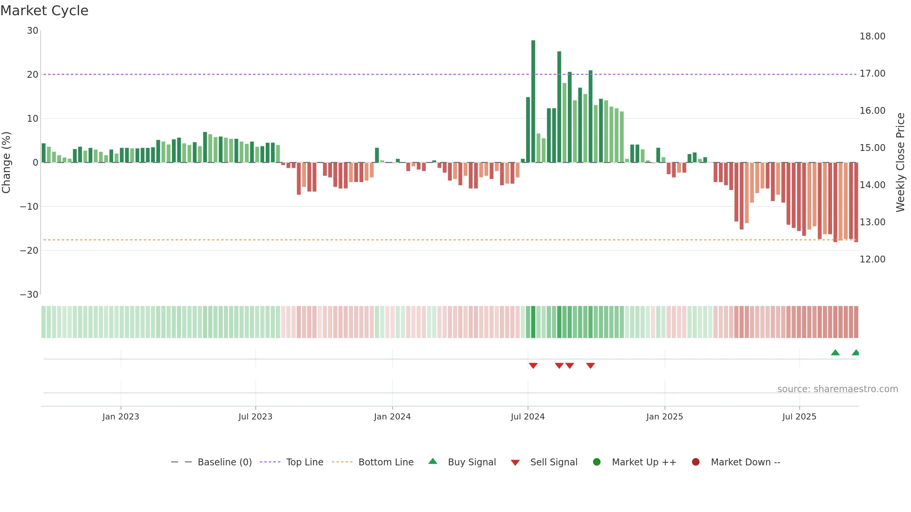Toggle the Sell Signal legend entry
This screenshot has width=911, height=512.
tap(544, 462)
